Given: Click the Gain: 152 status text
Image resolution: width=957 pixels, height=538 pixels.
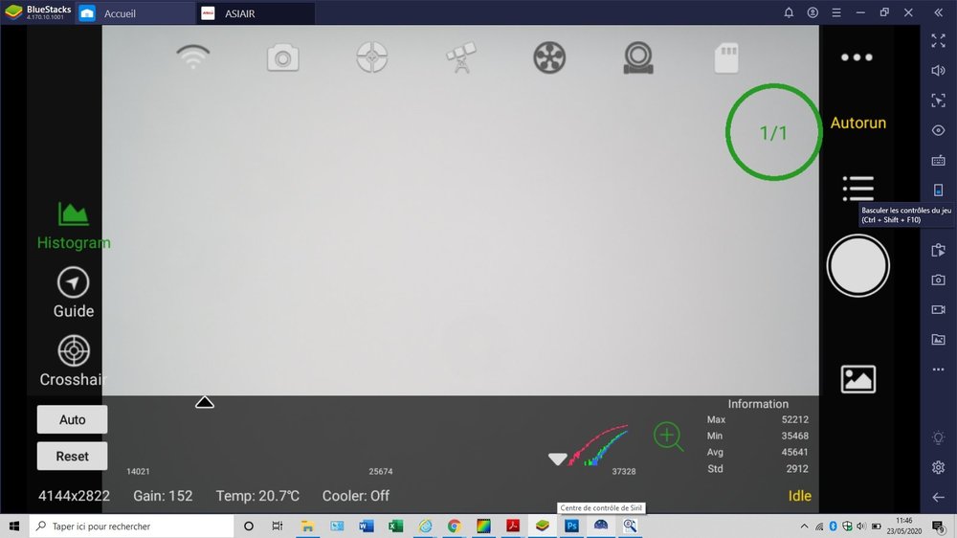Looking at the screenshot, I should click(x=163, y=496).
